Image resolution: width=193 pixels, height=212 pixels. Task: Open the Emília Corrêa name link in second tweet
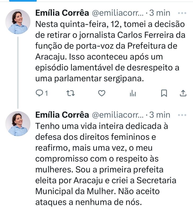point(62,115)
